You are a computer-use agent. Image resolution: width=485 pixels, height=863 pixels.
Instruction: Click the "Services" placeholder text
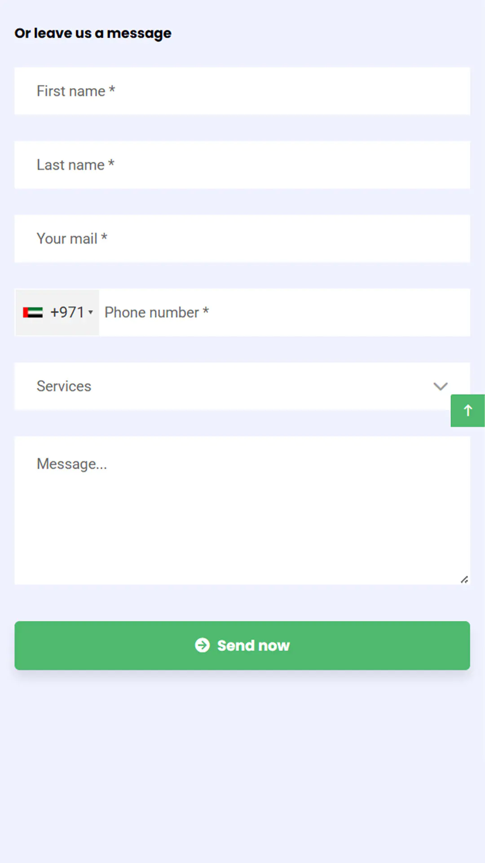coord(64,386)
